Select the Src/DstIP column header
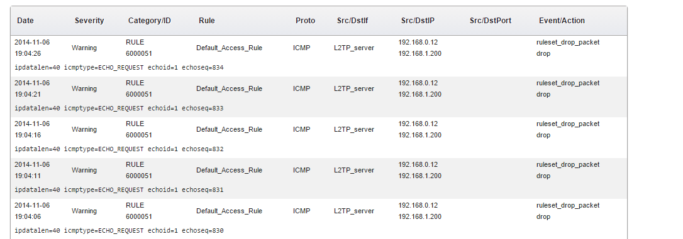 [418, 21]
